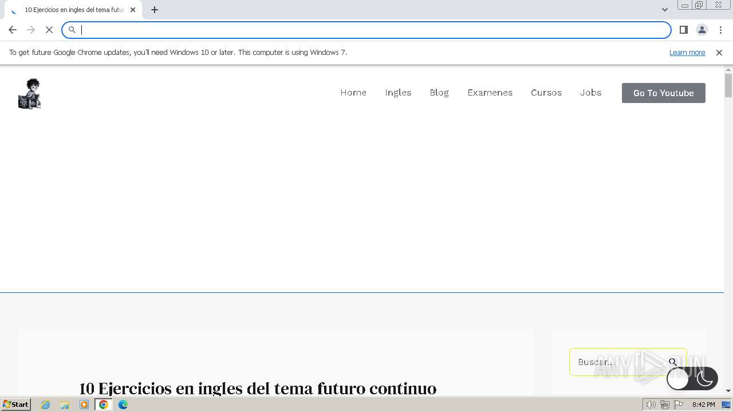The width and height of the screenshot is (733, 412).
Task: Click the scrollbar down arrow
Action: click(x=728, y=391)
